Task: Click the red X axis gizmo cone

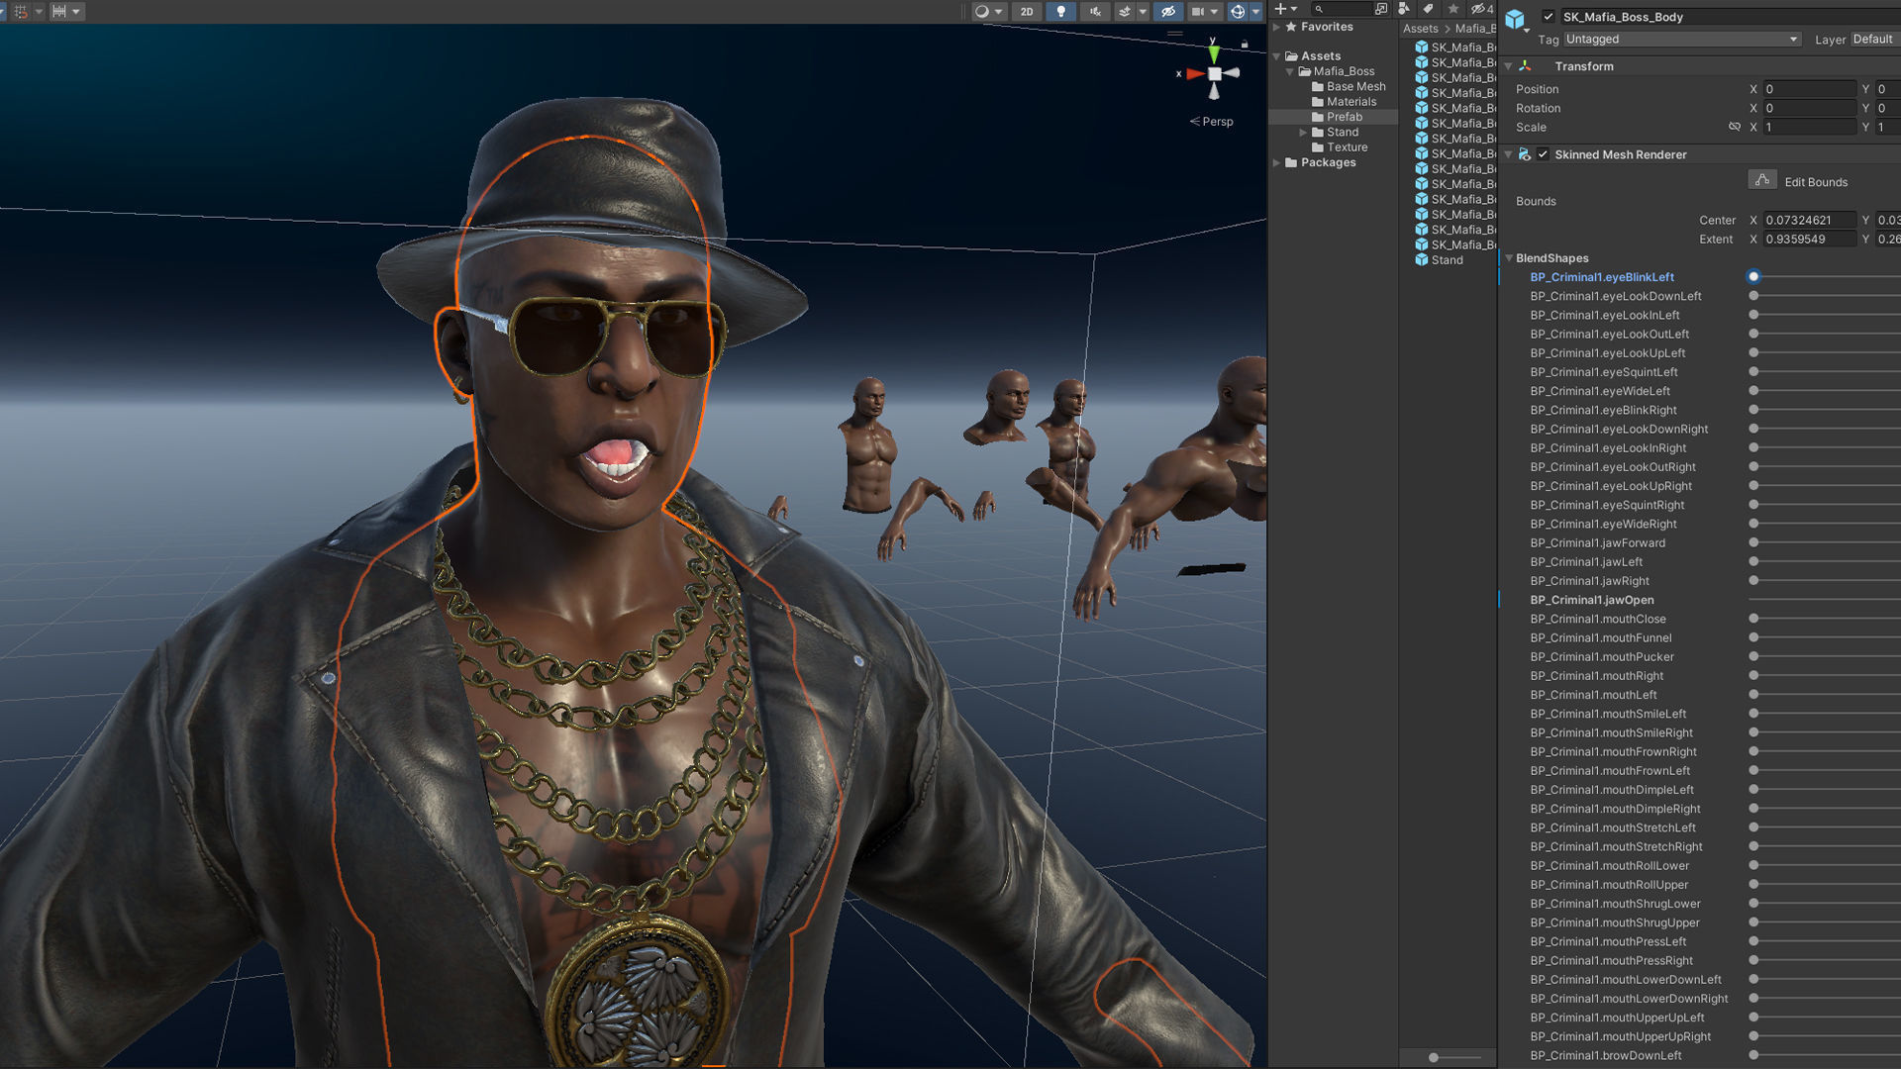Action: (1195, 74)
